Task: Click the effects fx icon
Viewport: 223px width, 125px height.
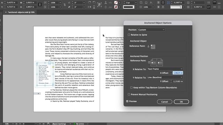Action: point(151,2)
